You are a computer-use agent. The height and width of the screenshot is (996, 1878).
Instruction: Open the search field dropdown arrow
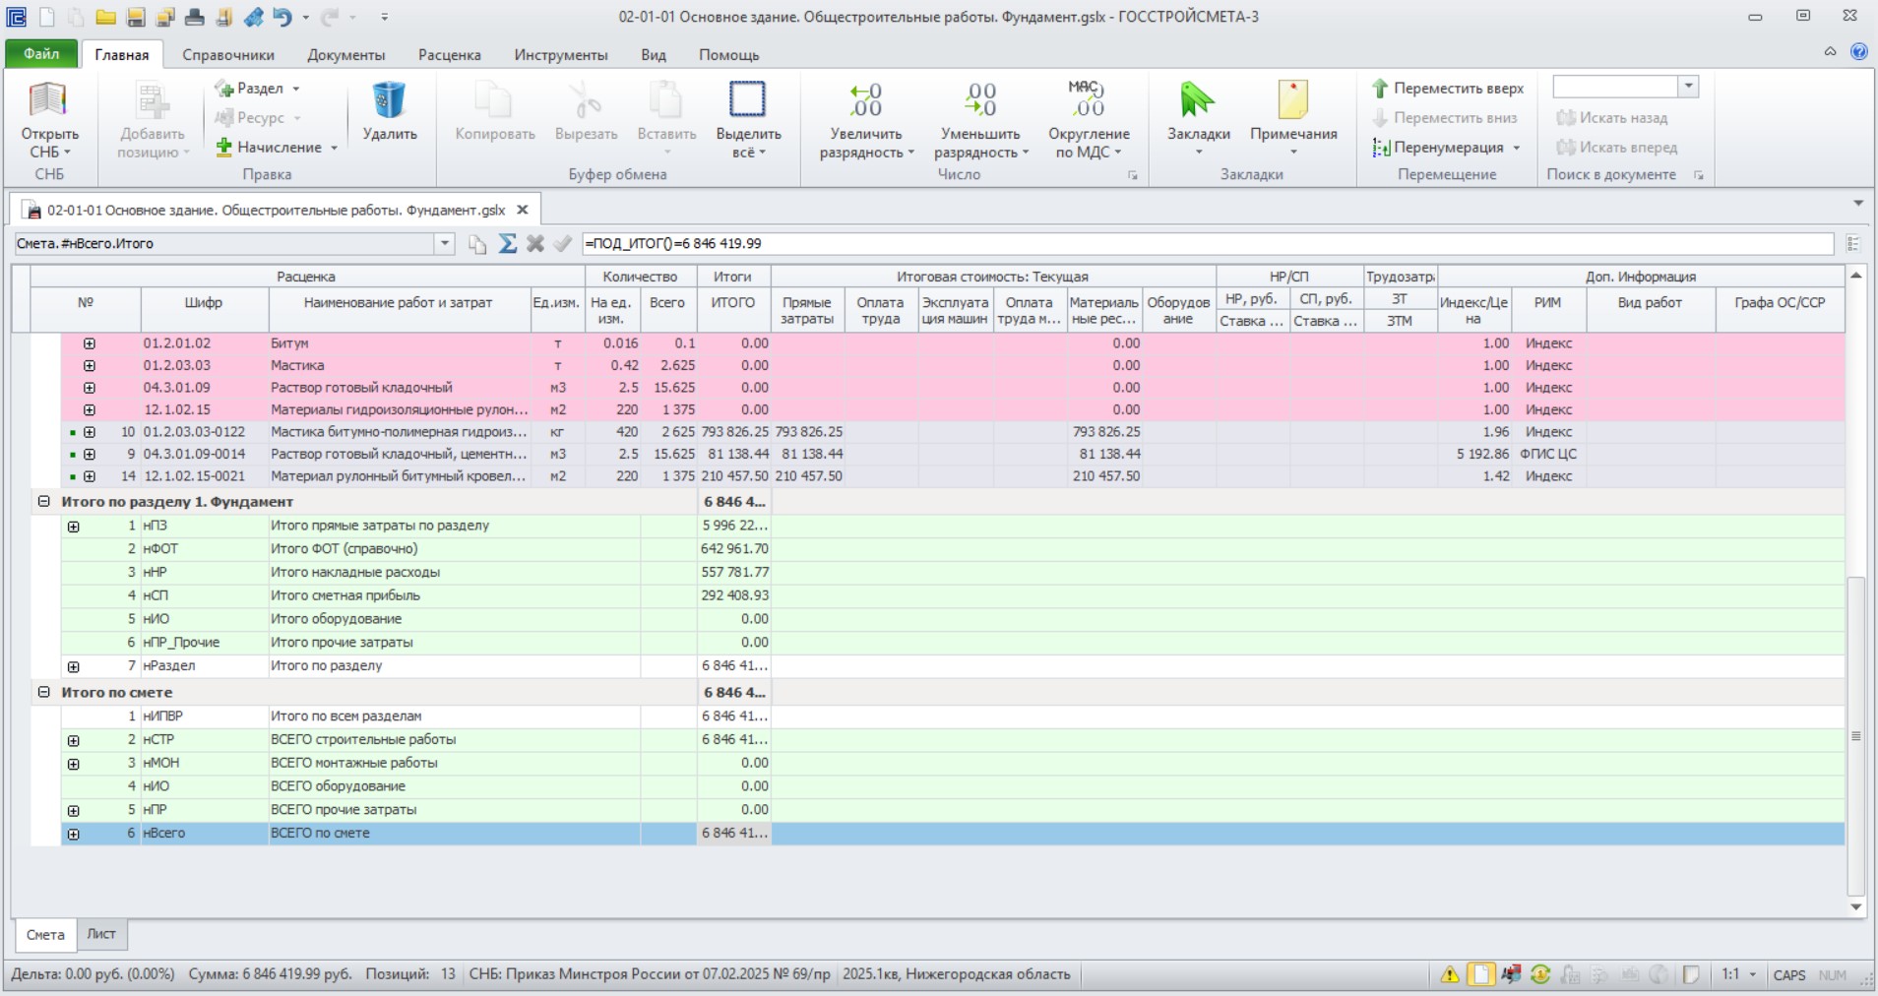1689,87
